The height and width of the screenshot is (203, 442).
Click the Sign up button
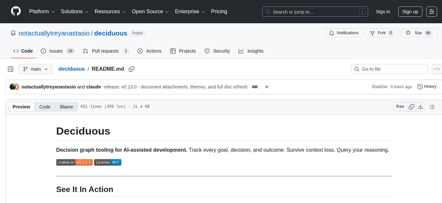click(x=410, y=12)
